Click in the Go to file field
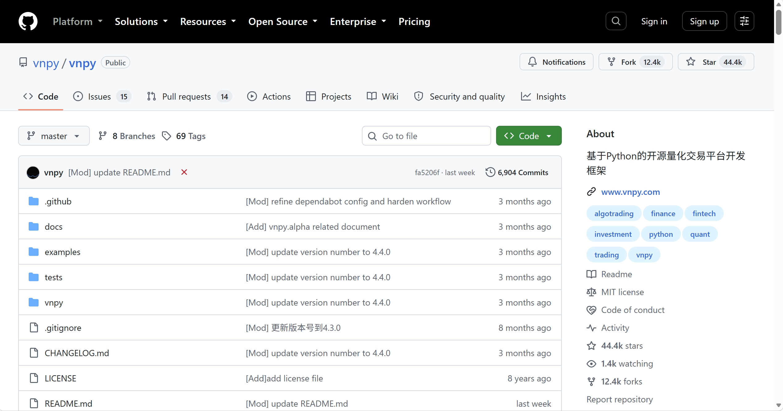 tap(426, 136)
